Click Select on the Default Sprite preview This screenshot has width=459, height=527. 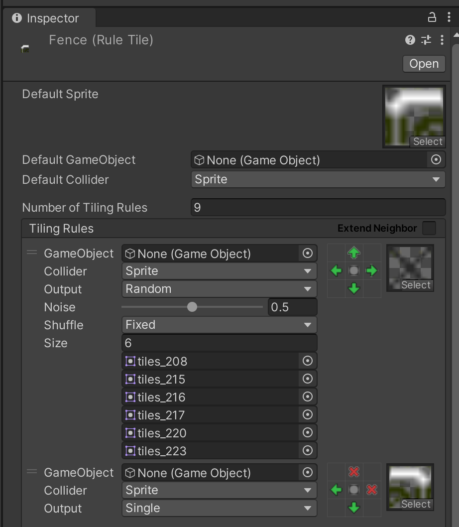coord(427,141)
